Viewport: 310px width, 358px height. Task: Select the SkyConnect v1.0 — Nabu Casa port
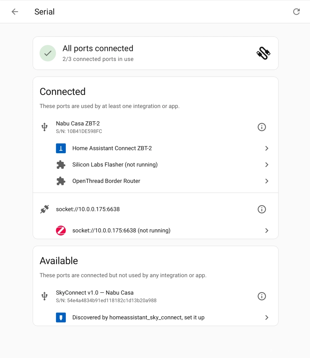tap(156, 296)
